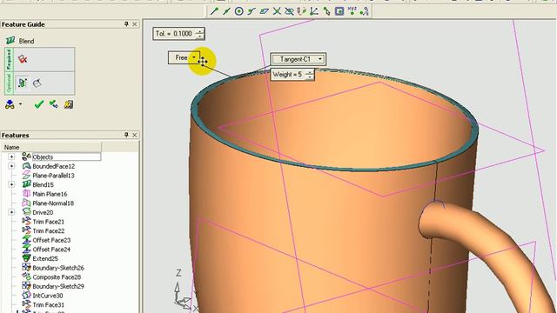
Task: Increase the Weight value stepper
Action: coord(310,72)
